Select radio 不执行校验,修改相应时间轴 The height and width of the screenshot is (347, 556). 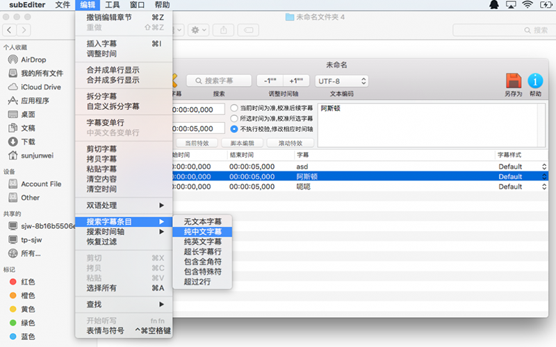[234, 129]
